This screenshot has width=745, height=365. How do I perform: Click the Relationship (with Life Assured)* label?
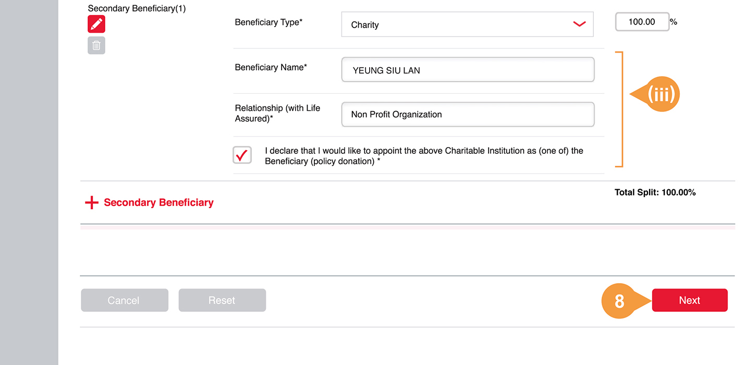pyautogui.click(x=277, y=113)
